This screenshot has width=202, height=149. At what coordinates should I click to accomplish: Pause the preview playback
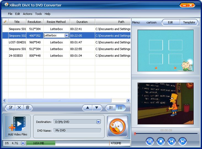pyautogui.click(x=150, y=141)
